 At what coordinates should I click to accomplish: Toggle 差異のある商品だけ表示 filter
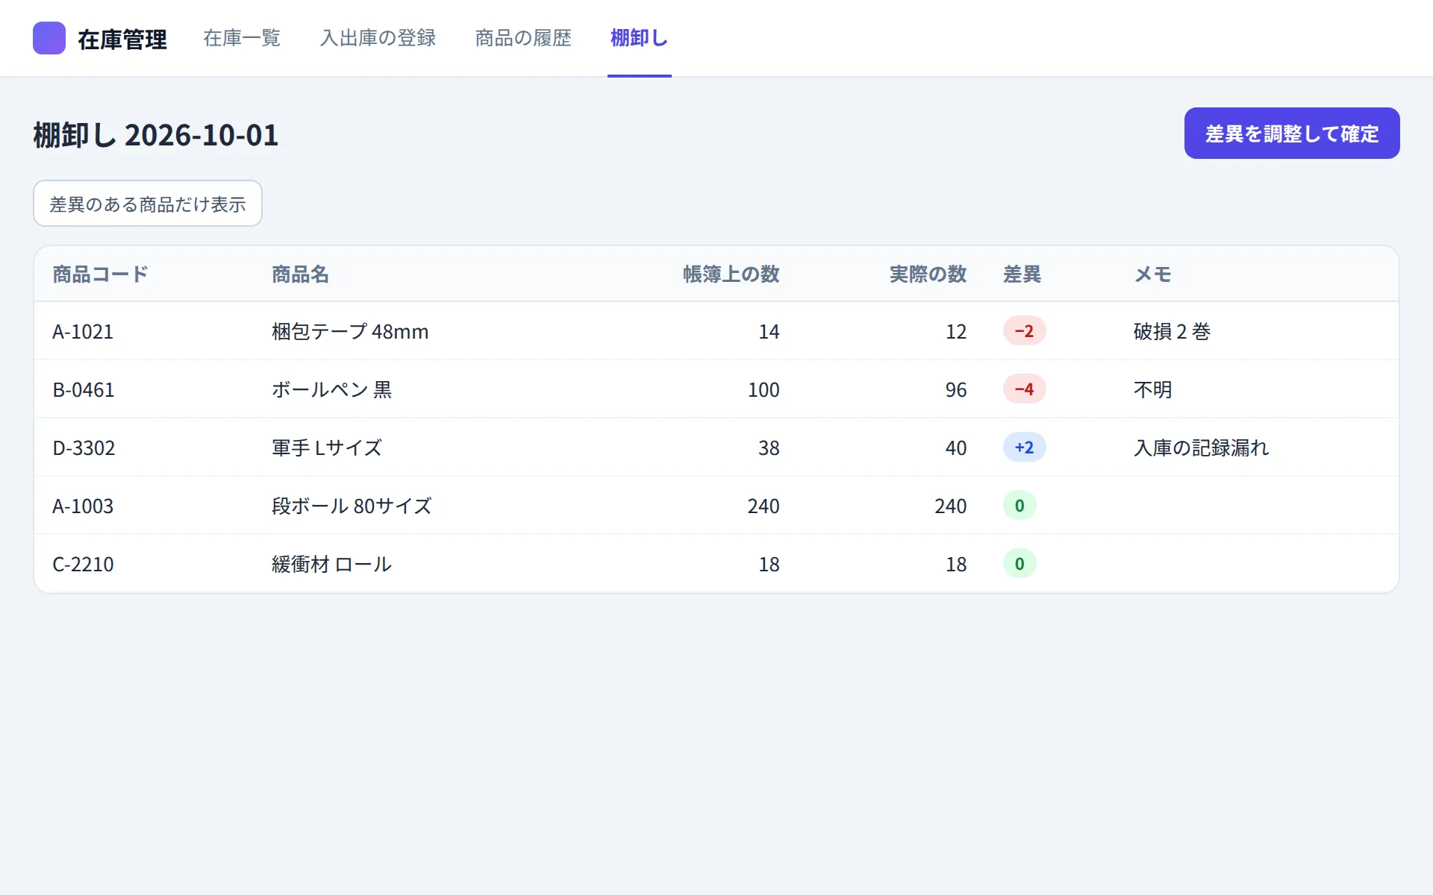pos(148,204)
